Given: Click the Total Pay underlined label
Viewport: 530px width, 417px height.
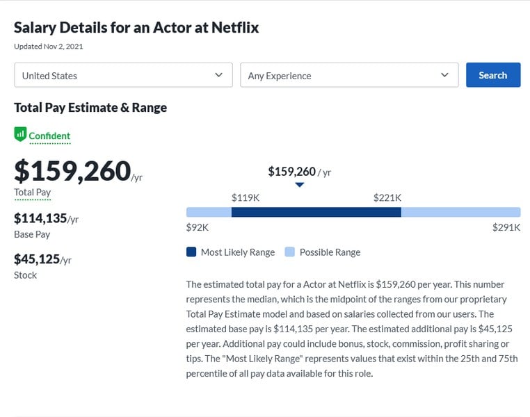Looking at the screenshot, I should pyautogui.click(x=32, y=193).
